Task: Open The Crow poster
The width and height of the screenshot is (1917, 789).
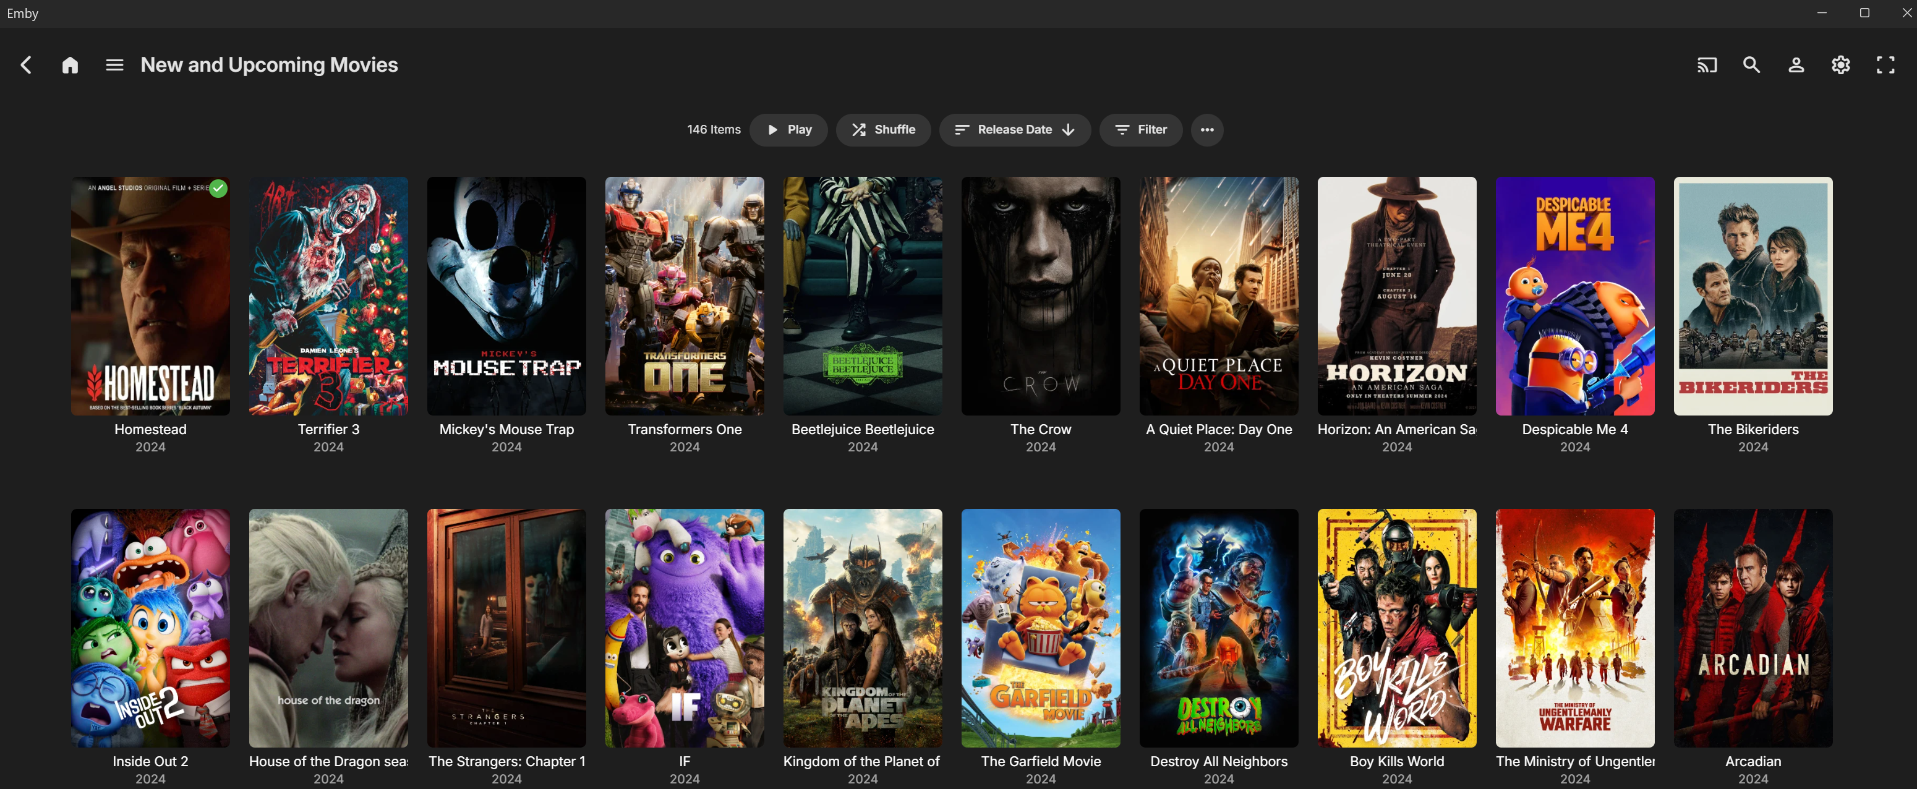Action: (1041, 296)
